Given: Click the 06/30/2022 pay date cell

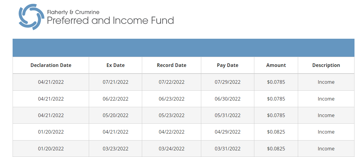Looking at the screenshot, I should click(228, 99).
